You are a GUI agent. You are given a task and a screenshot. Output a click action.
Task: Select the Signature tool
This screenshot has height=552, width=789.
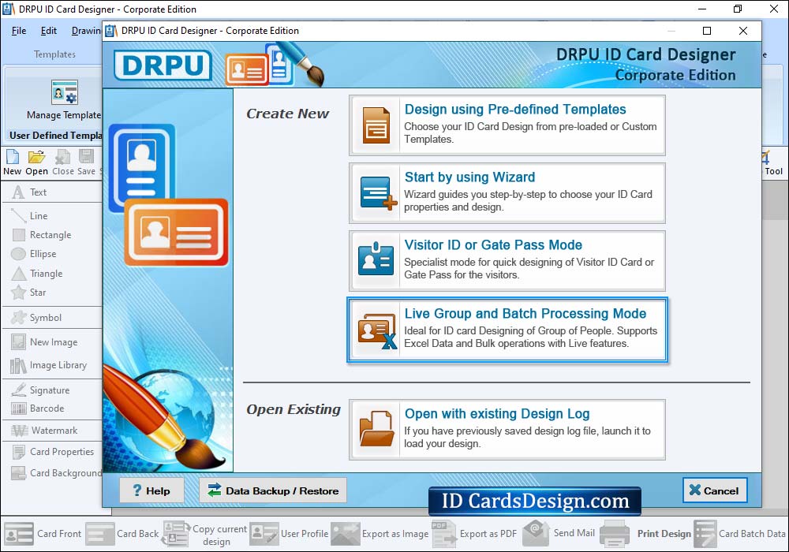coord(40,390)
